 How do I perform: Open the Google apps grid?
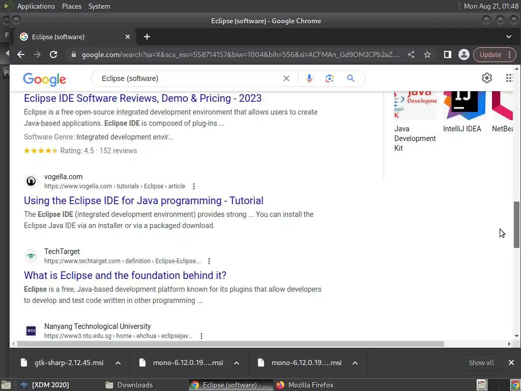point(509,78)
